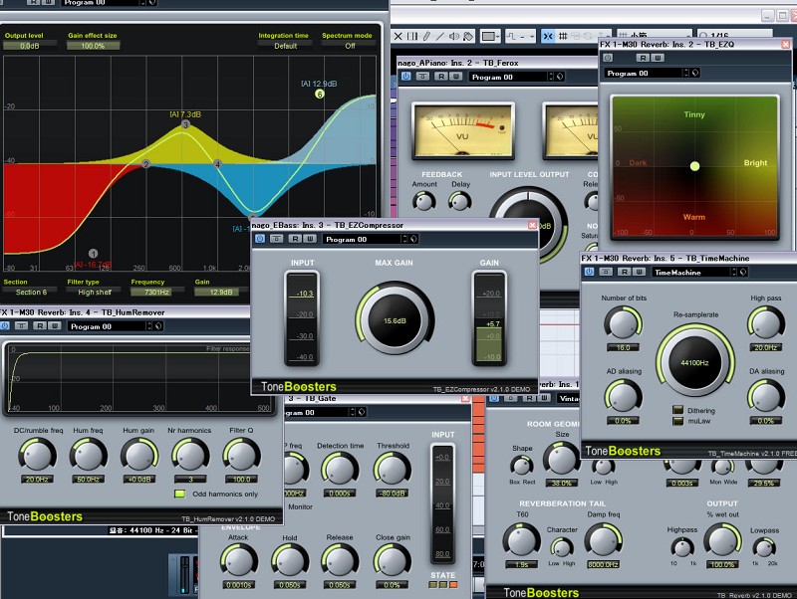Enable the Dithering checkbox
Viewport: 797px width, 599px height.
click(x=678, y=409)
